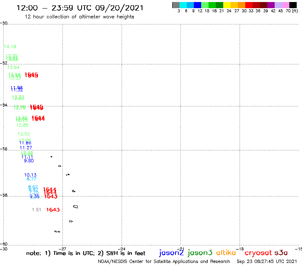
Task: Click the green 12.94 wave height
Action: 13,67
